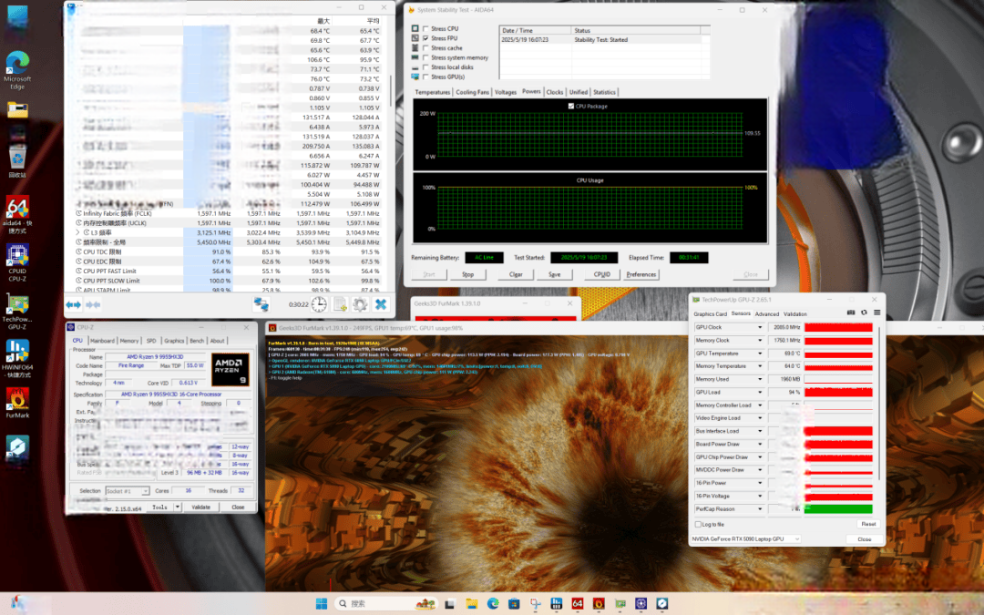Click the CPU-Z Validate button
Image resolution: width=984 pixels, height=615 pixels.
[x=200, y=507]
